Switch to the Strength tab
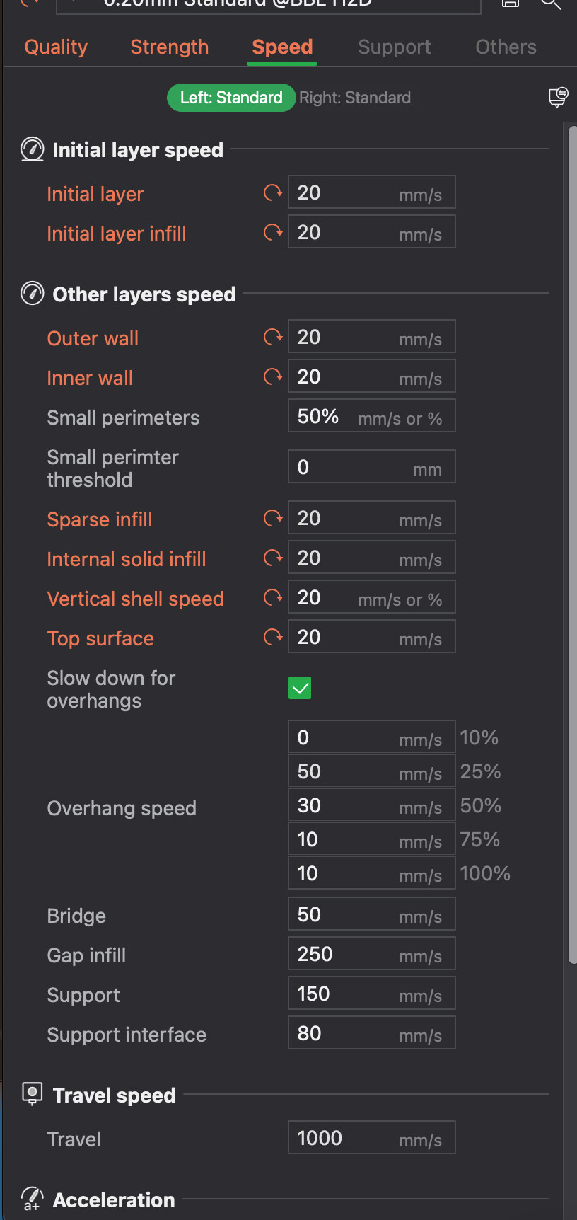 [170, 47]
